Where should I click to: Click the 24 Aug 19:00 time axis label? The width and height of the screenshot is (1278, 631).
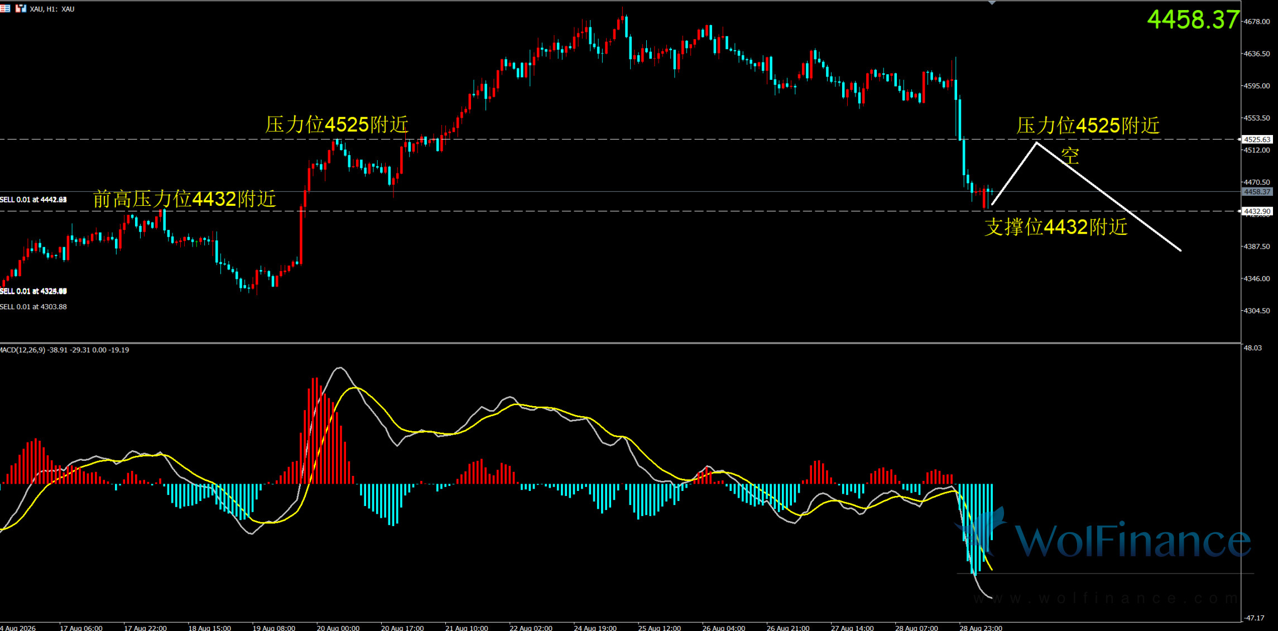click(595, 628)
